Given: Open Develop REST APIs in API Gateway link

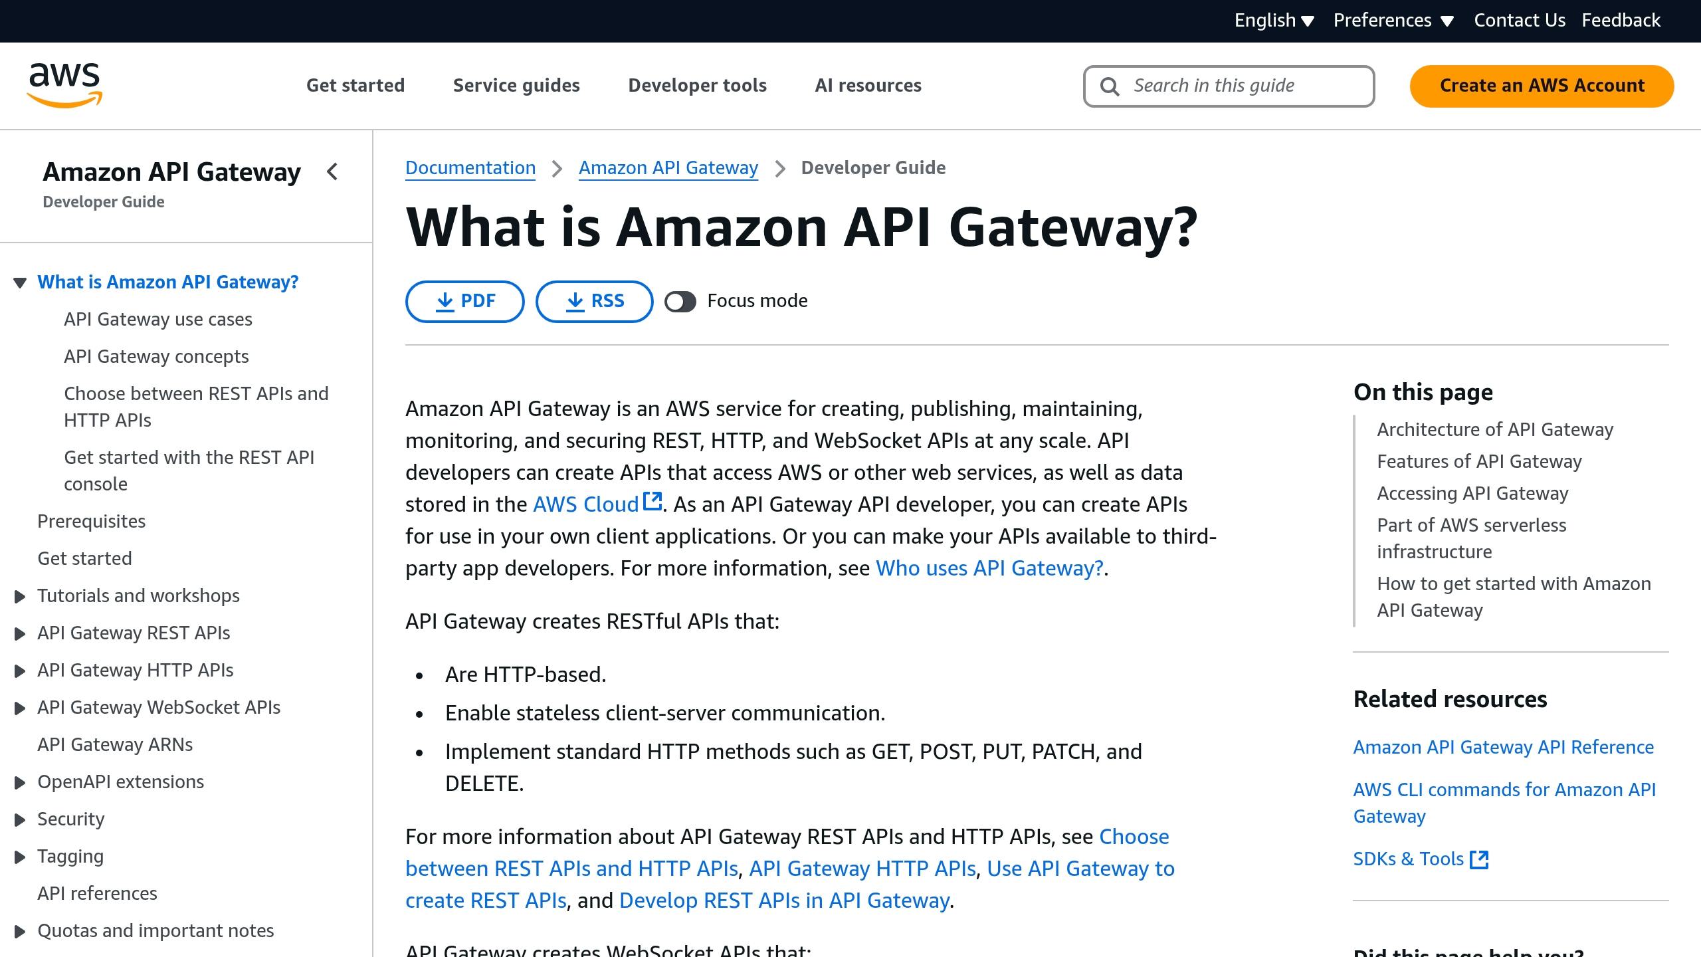Looking at the screenshot, I should [784, 901].
